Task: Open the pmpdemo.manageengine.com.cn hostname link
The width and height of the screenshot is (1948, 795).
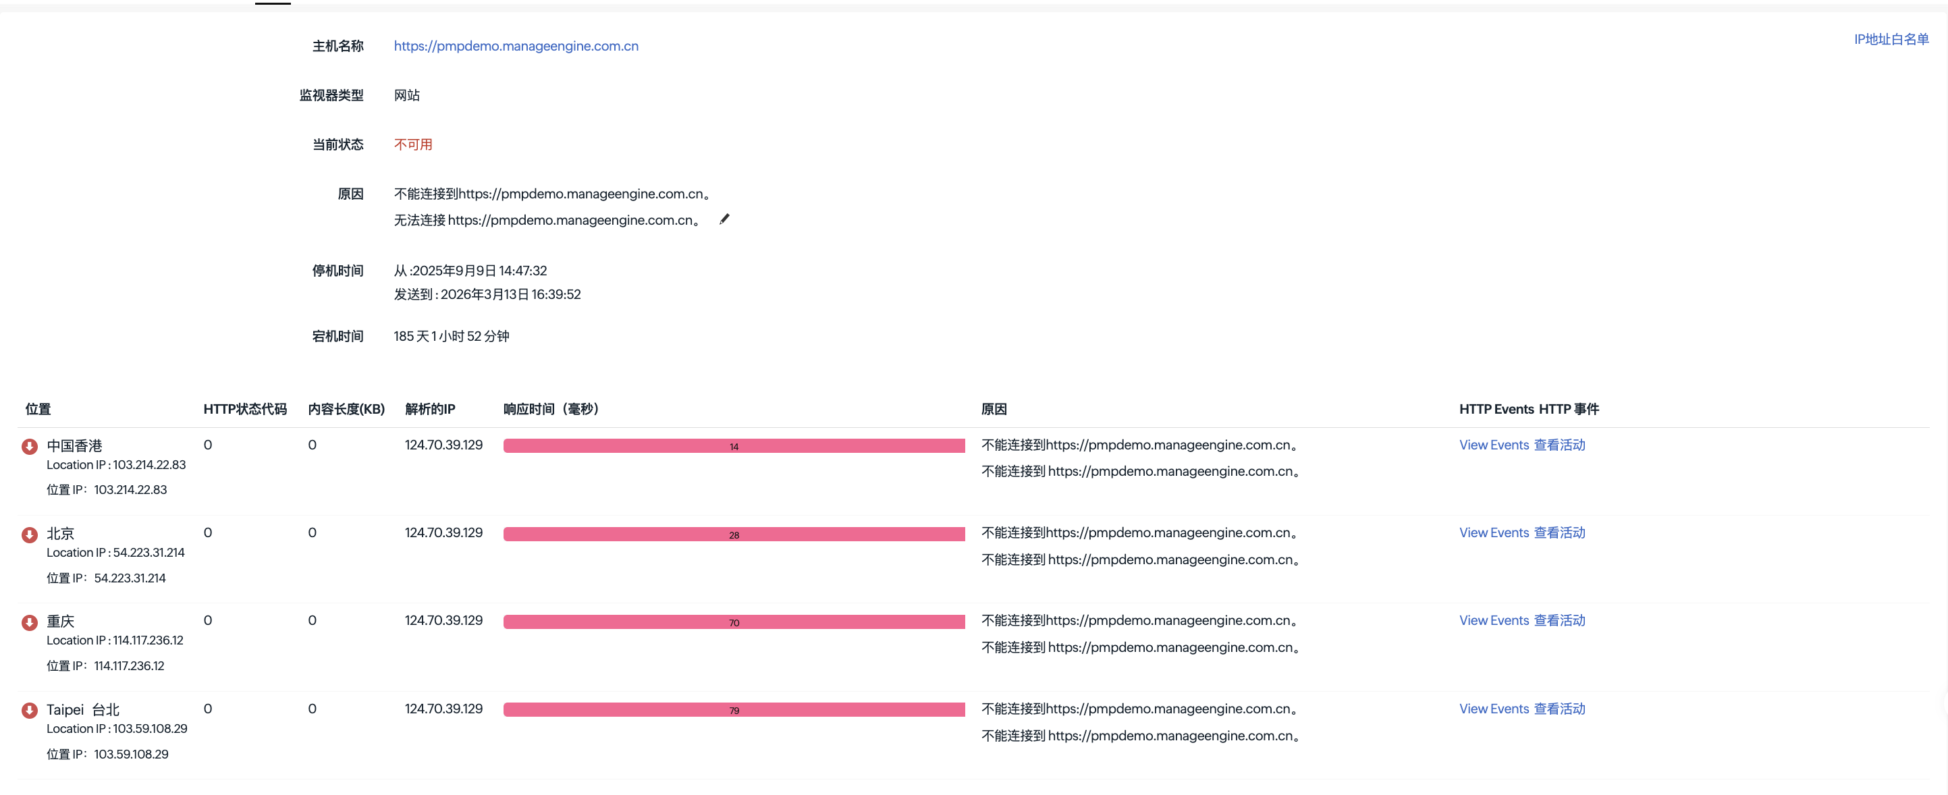Action: 516,46
